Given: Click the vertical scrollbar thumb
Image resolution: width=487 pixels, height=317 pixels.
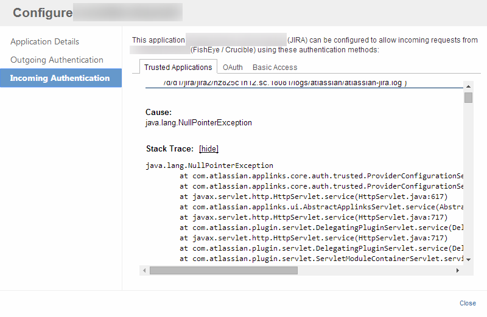Looking at the screenshot, I should [468, 97].
